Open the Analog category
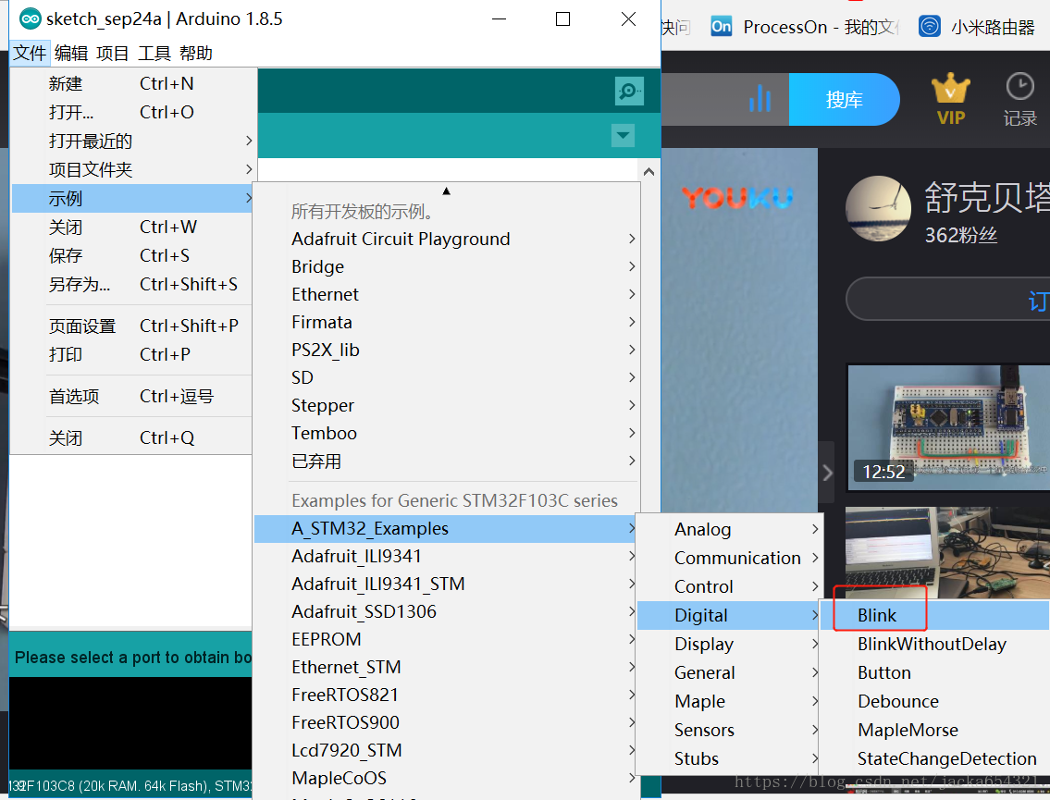This screenshot has width=1050, height=800. point(729,530)
